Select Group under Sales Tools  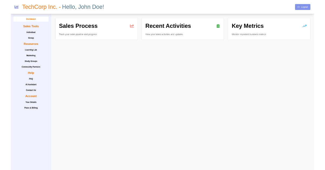point(31,38)
